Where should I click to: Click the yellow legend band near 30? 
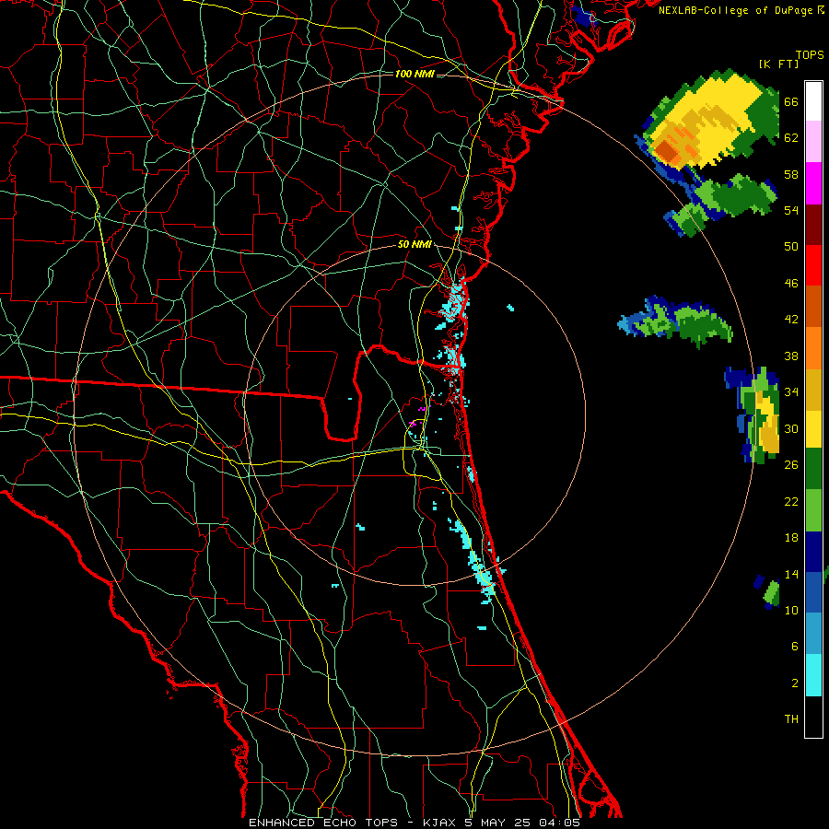coord(813,428)
